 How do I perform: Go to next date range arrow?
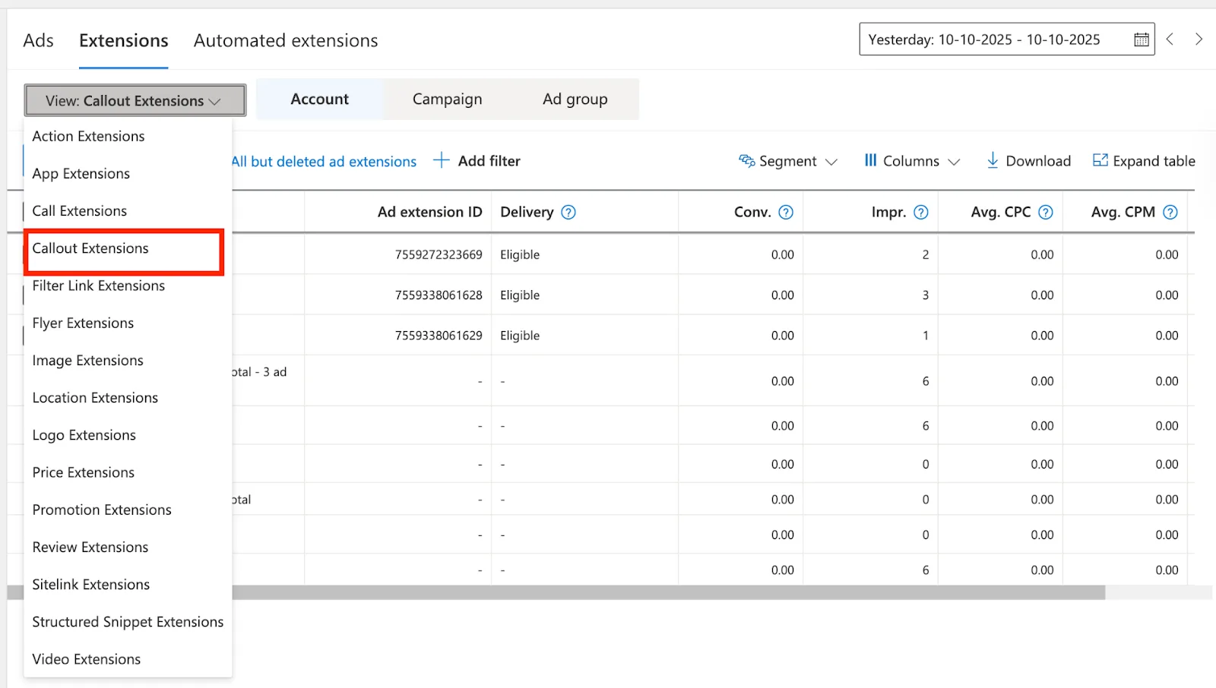pos(1199,39)
